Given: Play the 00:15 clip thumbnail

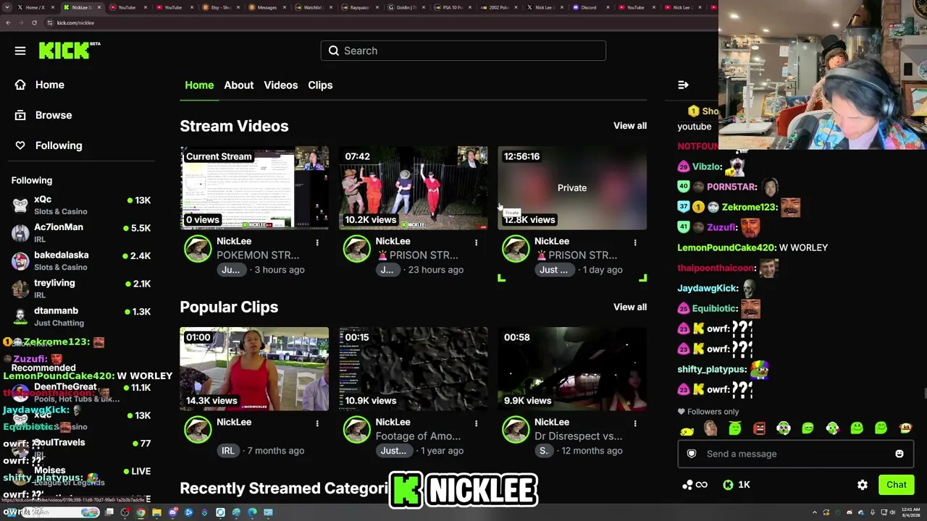Looking at the screenshot, I should 414,369.
